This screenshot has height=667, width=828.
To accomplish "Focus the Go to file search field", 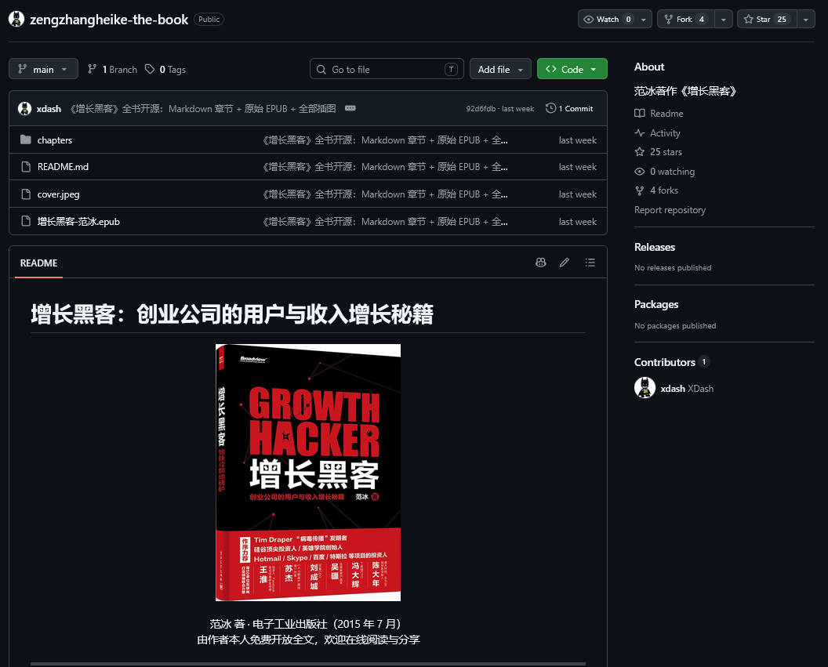I will [387, 69].
